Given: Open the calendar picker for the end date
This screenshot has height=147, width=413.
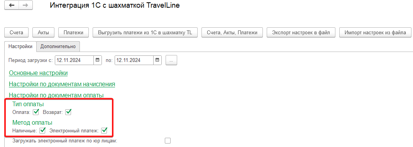Looking at the screenshot, I should (x=157, y=60).
